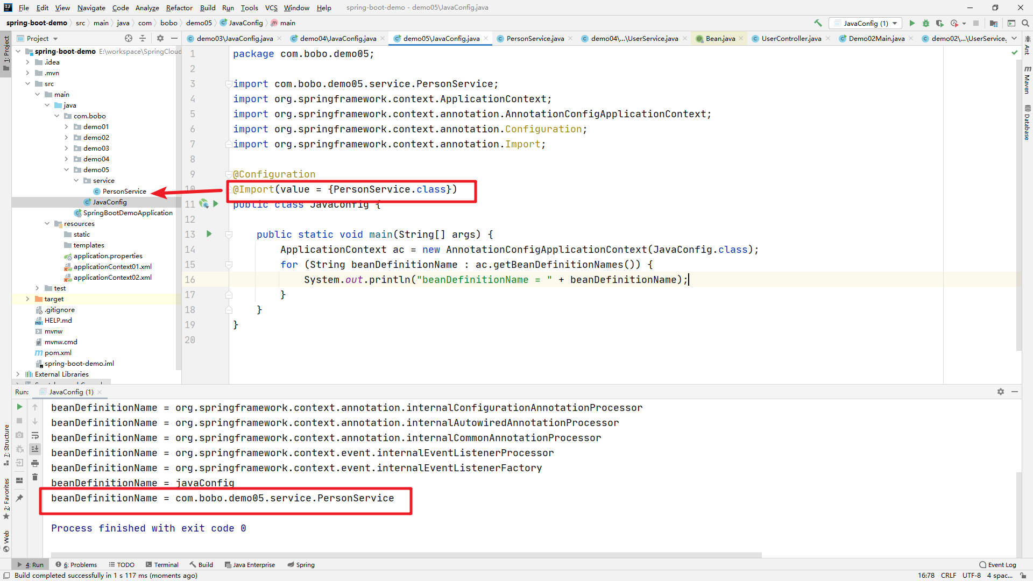Click the Debug bug icon in toolbar
This screenshot has width=1033, height=581.
click(x=926, y=23)
